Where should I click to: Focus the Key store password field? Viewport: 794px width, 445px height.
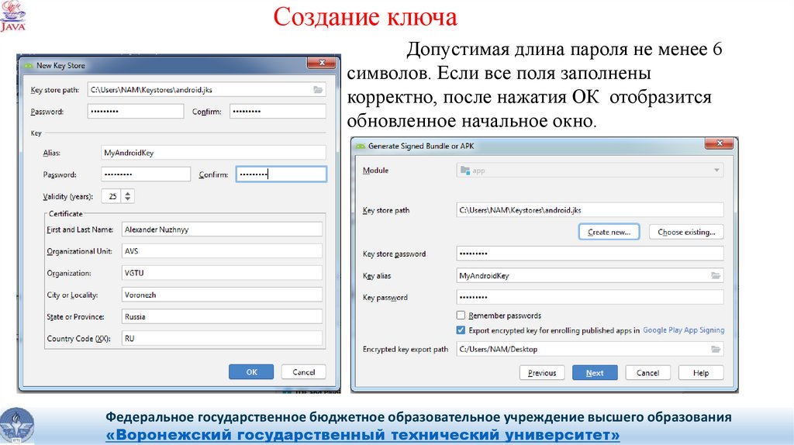click(x=590, y=254)
